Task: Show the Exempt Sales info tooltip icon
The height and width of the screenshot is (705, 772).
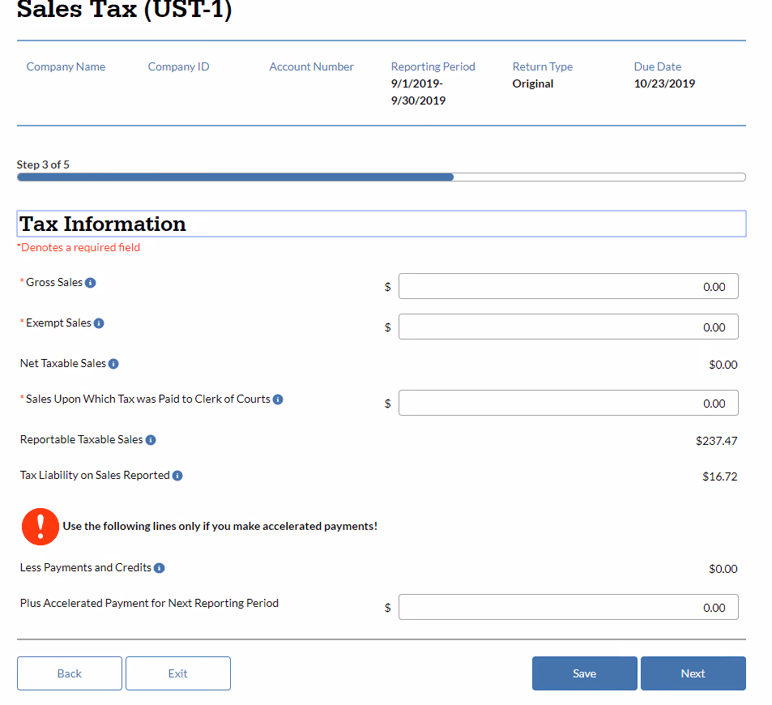Action: pos(99,323)
